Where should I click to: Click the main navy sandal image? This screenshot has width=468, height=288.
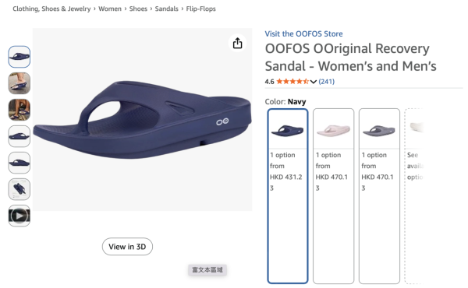(143, 119)
